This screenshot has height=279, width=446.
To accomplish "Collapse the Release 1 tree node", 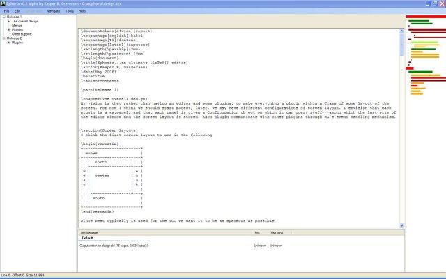I will [4, 17].
